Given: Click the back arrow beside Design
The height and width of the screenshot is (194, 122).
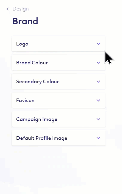Looking at the screenshot, I should [8, 9].
